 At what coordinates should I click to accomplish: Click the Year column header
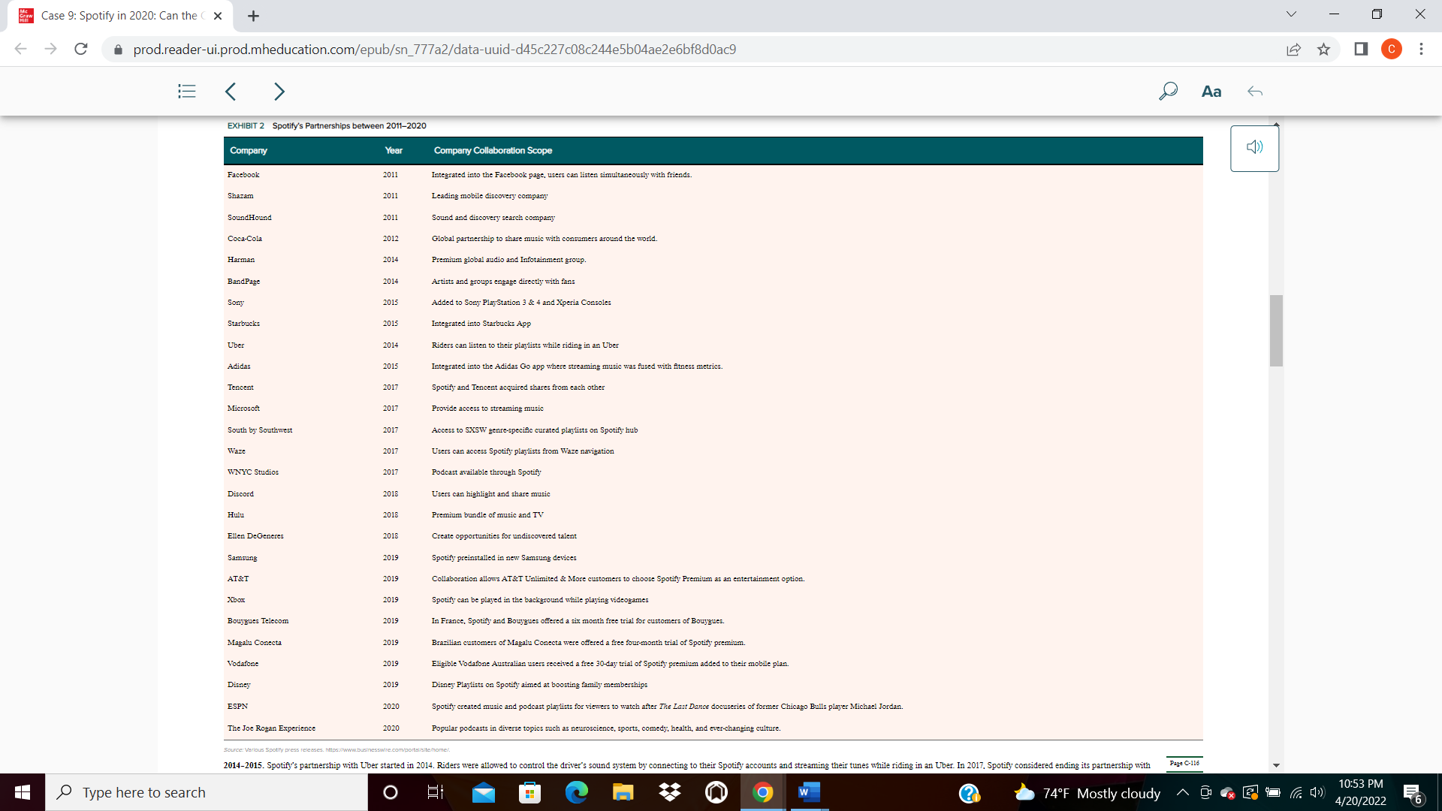(x=394, y=150)
